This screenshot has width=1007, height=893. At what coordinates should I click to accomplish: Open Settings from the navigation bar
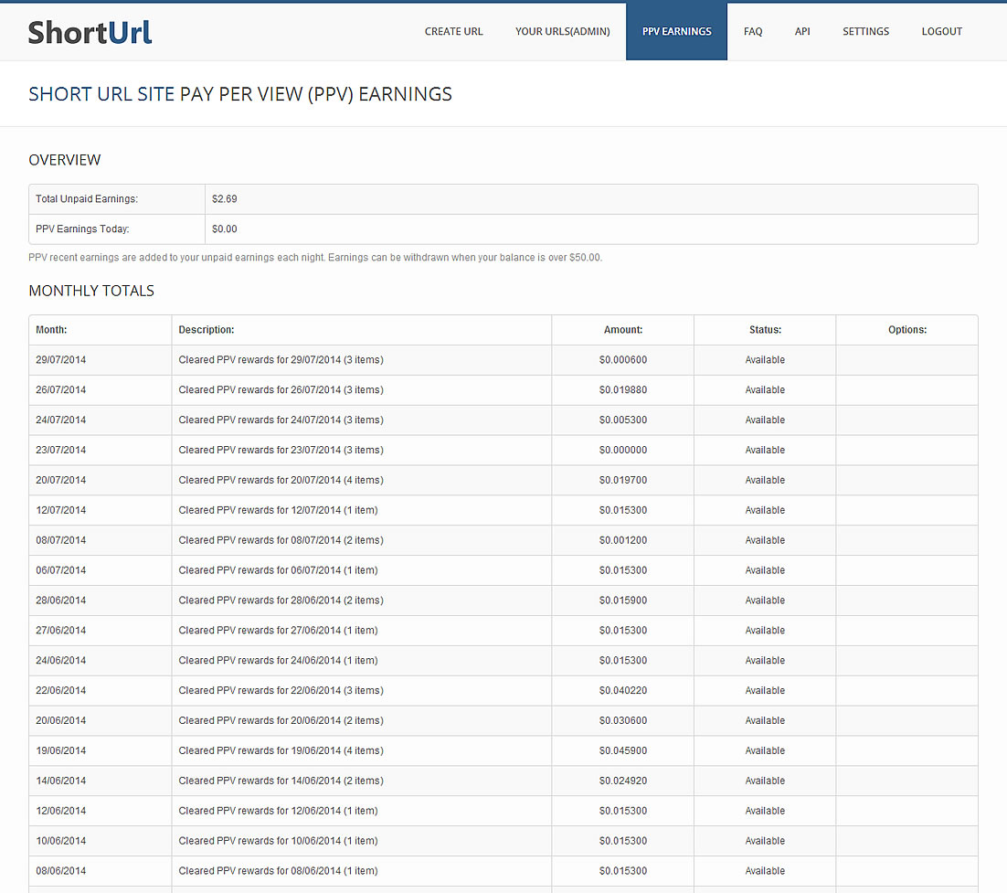865,32
